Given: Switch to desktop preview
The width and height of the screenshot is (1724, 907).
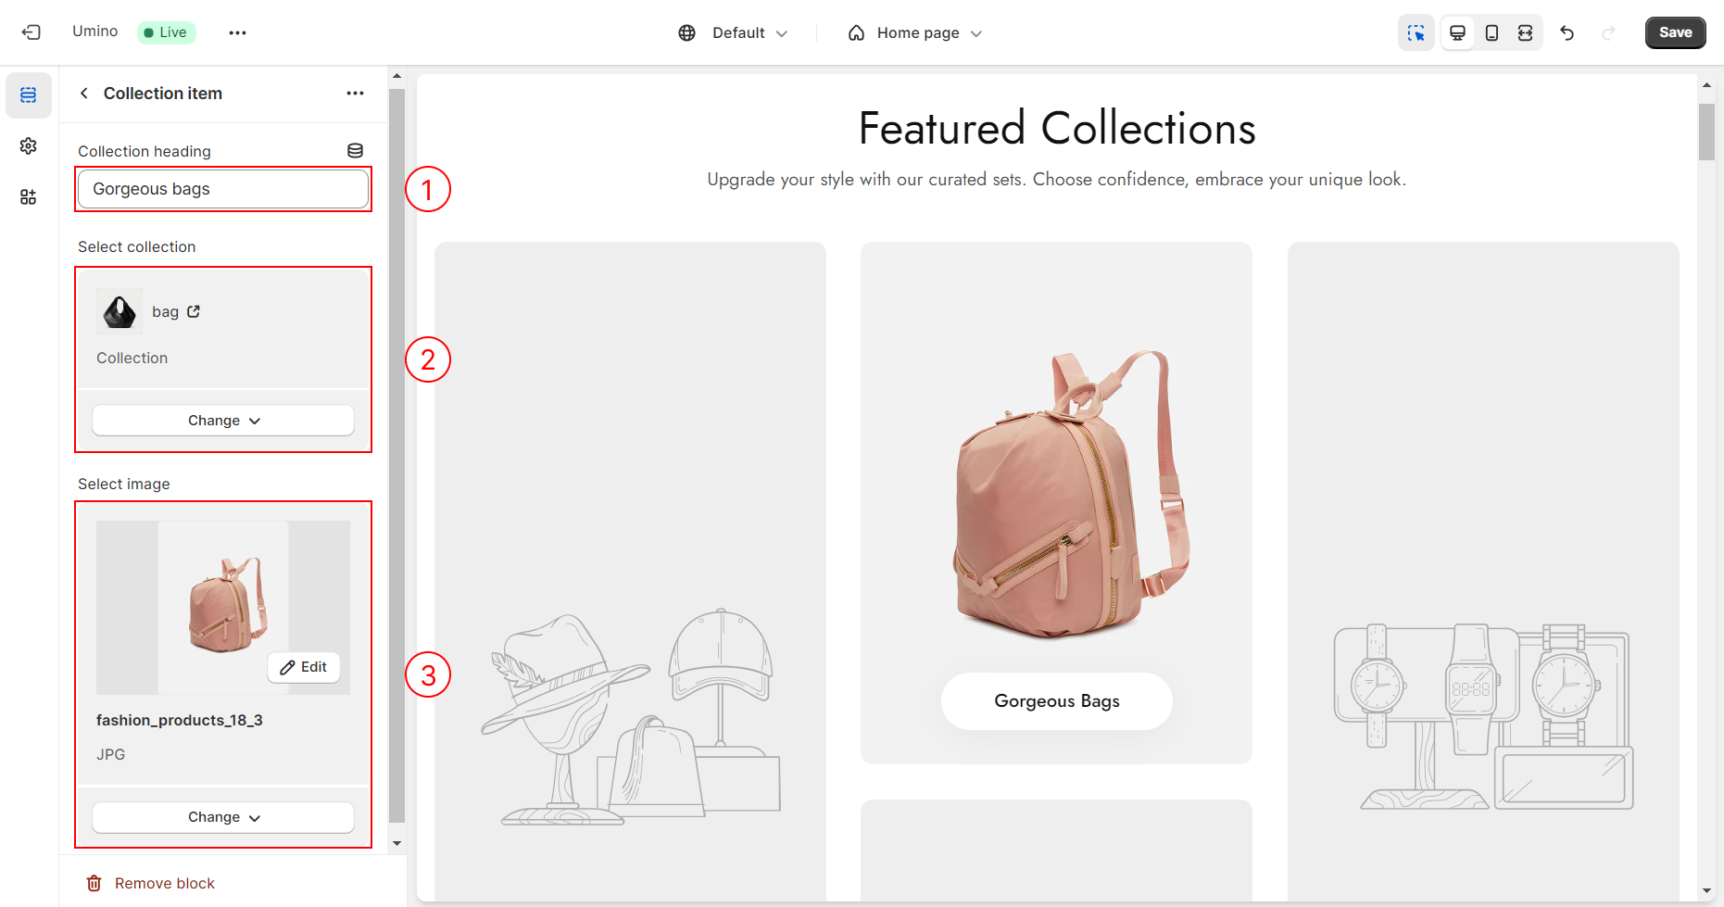Looking at the screenshot, I should [x=1457, y=33].
